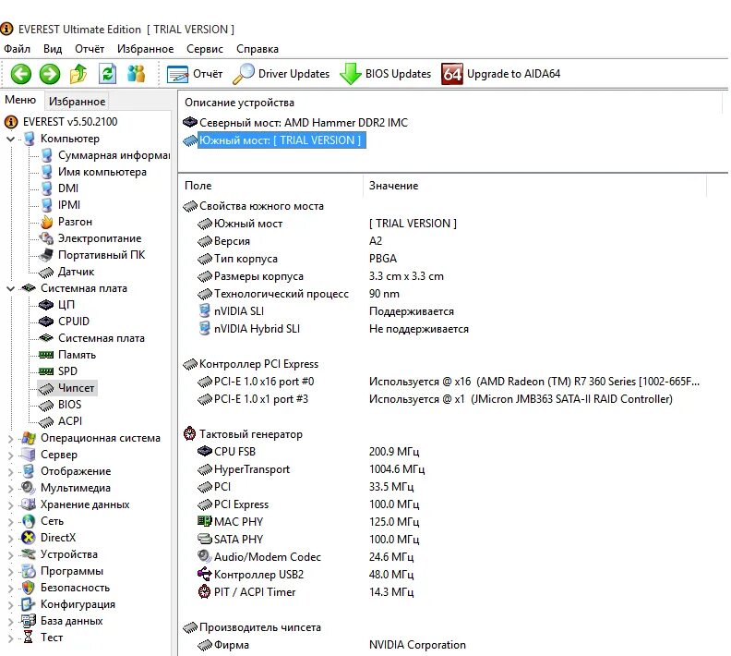Open the Справка menu
This screenshot has height=656, width=731.
coord(258,49)
